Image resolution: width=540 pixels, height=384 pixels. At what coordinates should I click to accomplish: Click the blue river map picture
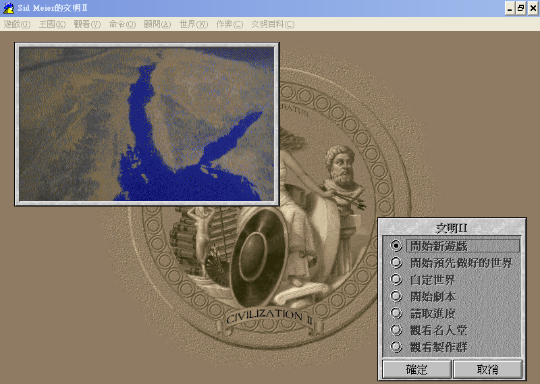tap(147, 124)
